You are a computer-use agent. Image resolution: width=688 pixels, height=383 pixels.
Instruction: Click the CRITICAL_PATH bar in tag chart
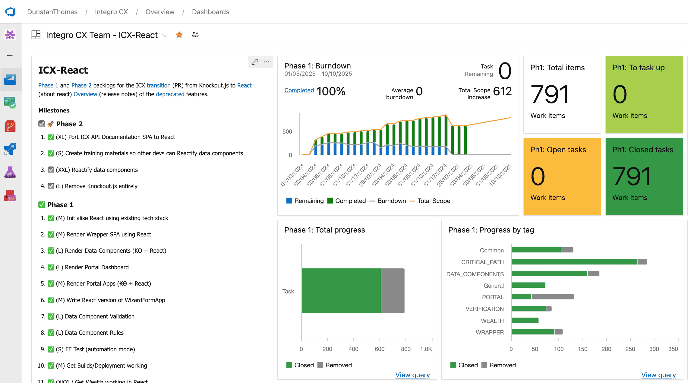pyautogui.click(x=574, y=262)
